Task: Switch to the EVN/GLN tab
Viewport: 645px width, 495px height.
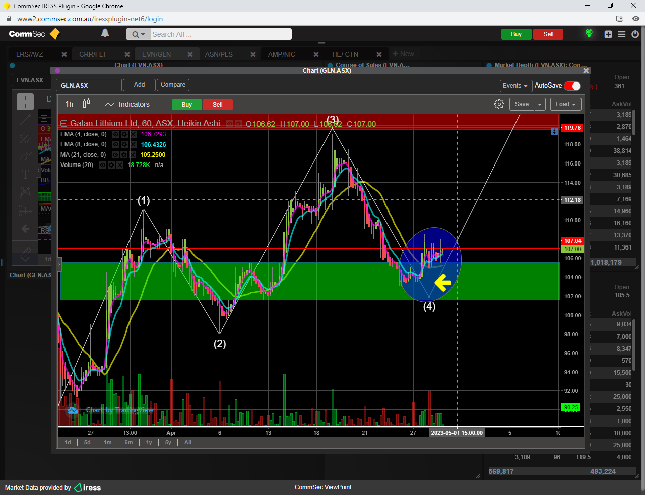Action: (156, 54)
